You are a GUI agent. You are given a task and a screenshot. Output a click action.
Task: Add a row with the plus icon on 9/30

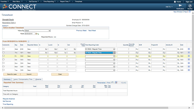coord(189,49)
